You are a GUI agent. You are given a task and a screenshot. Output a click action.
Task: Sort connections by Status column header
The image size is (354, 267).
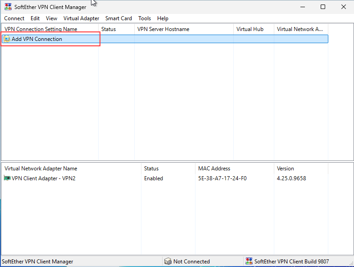coord(116,29)
